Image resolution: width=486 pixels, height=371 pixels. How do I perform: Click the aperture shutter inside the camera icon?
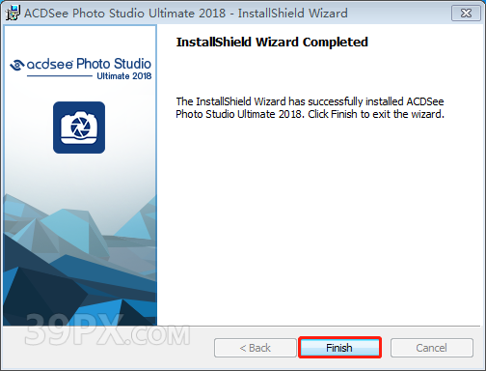80,127
